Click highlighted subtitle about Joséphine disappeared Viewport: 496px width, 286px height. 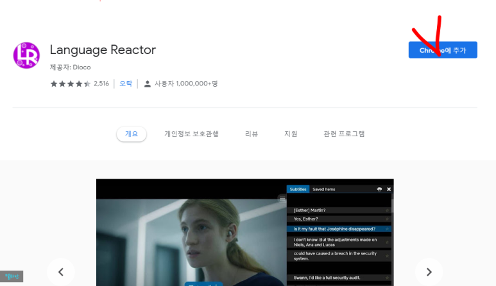(x=339, y=229)
